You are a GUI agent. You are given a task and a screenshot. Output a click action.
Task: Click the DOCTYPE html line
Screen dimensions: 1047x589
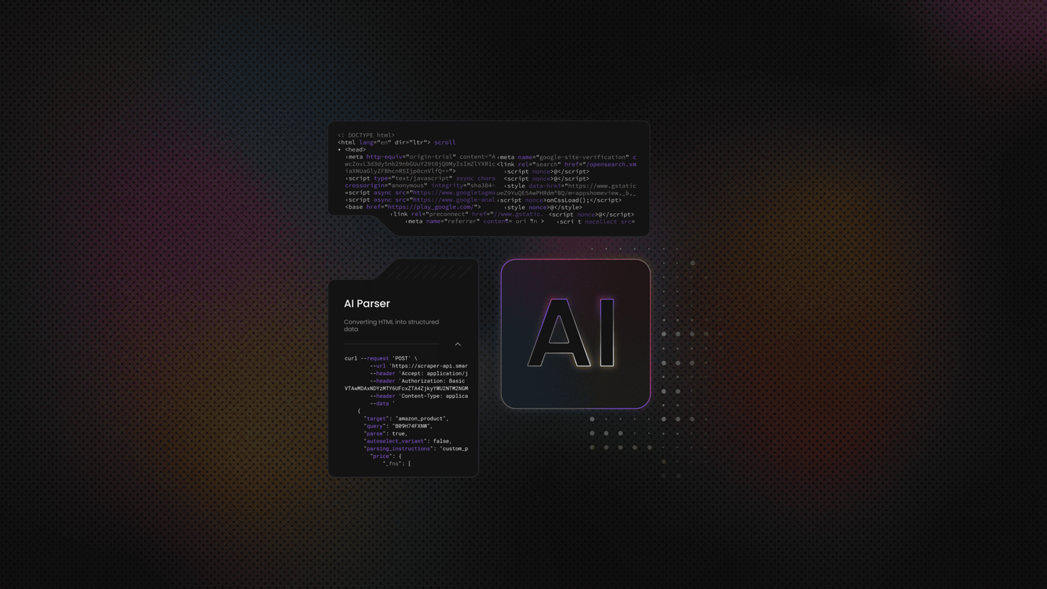point(366,135)
